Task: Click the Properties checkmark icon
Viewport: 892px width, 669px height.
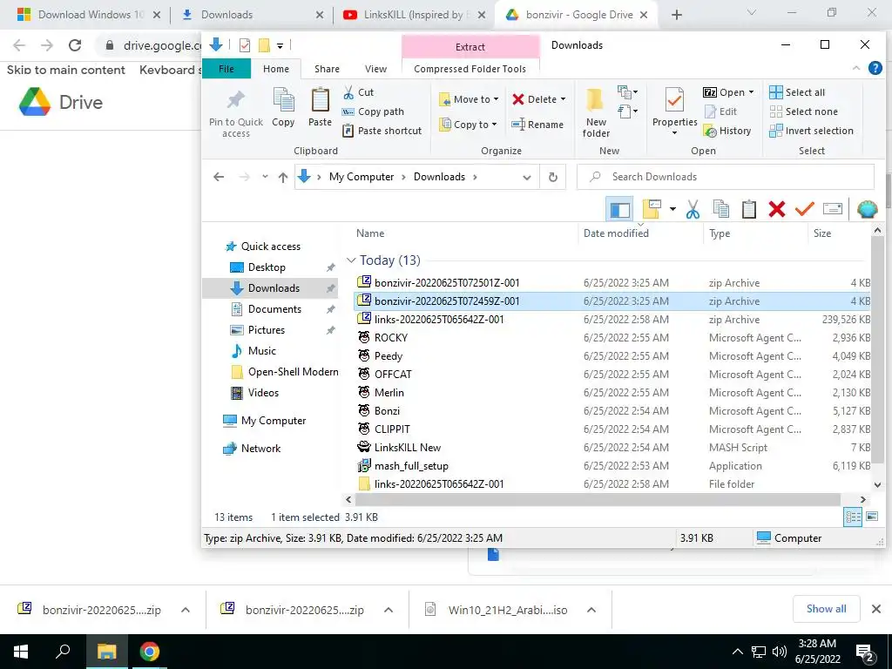Action: 674,101
